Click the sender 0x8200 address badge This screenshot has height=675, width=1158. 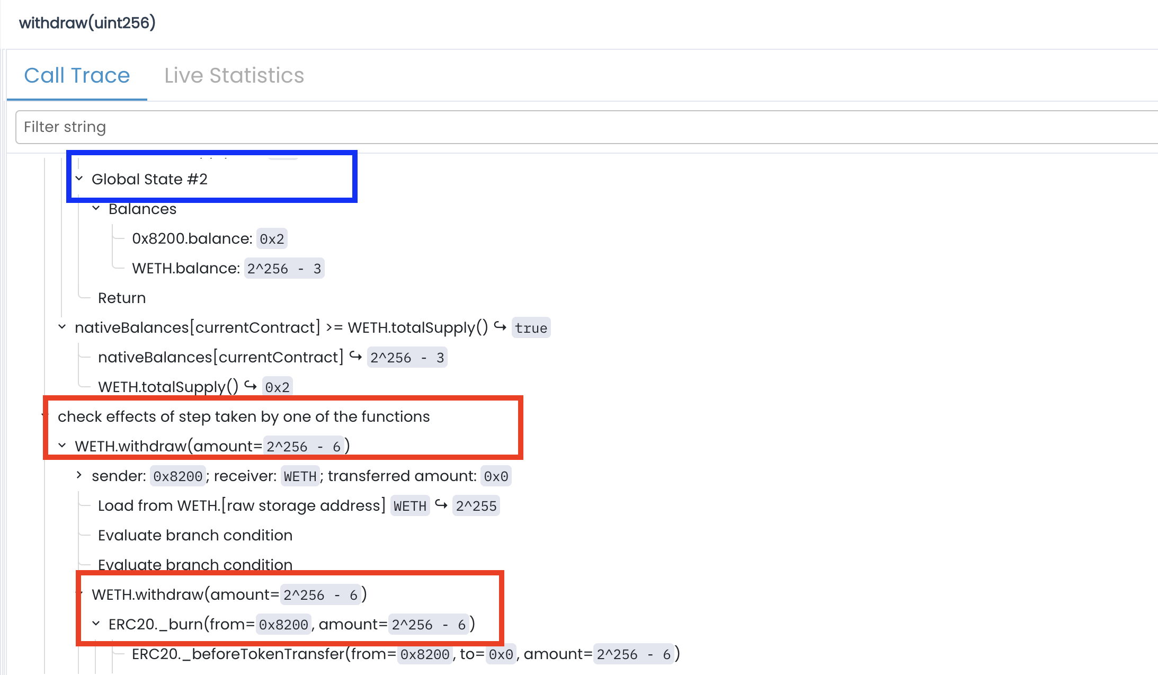coord(177,476)
